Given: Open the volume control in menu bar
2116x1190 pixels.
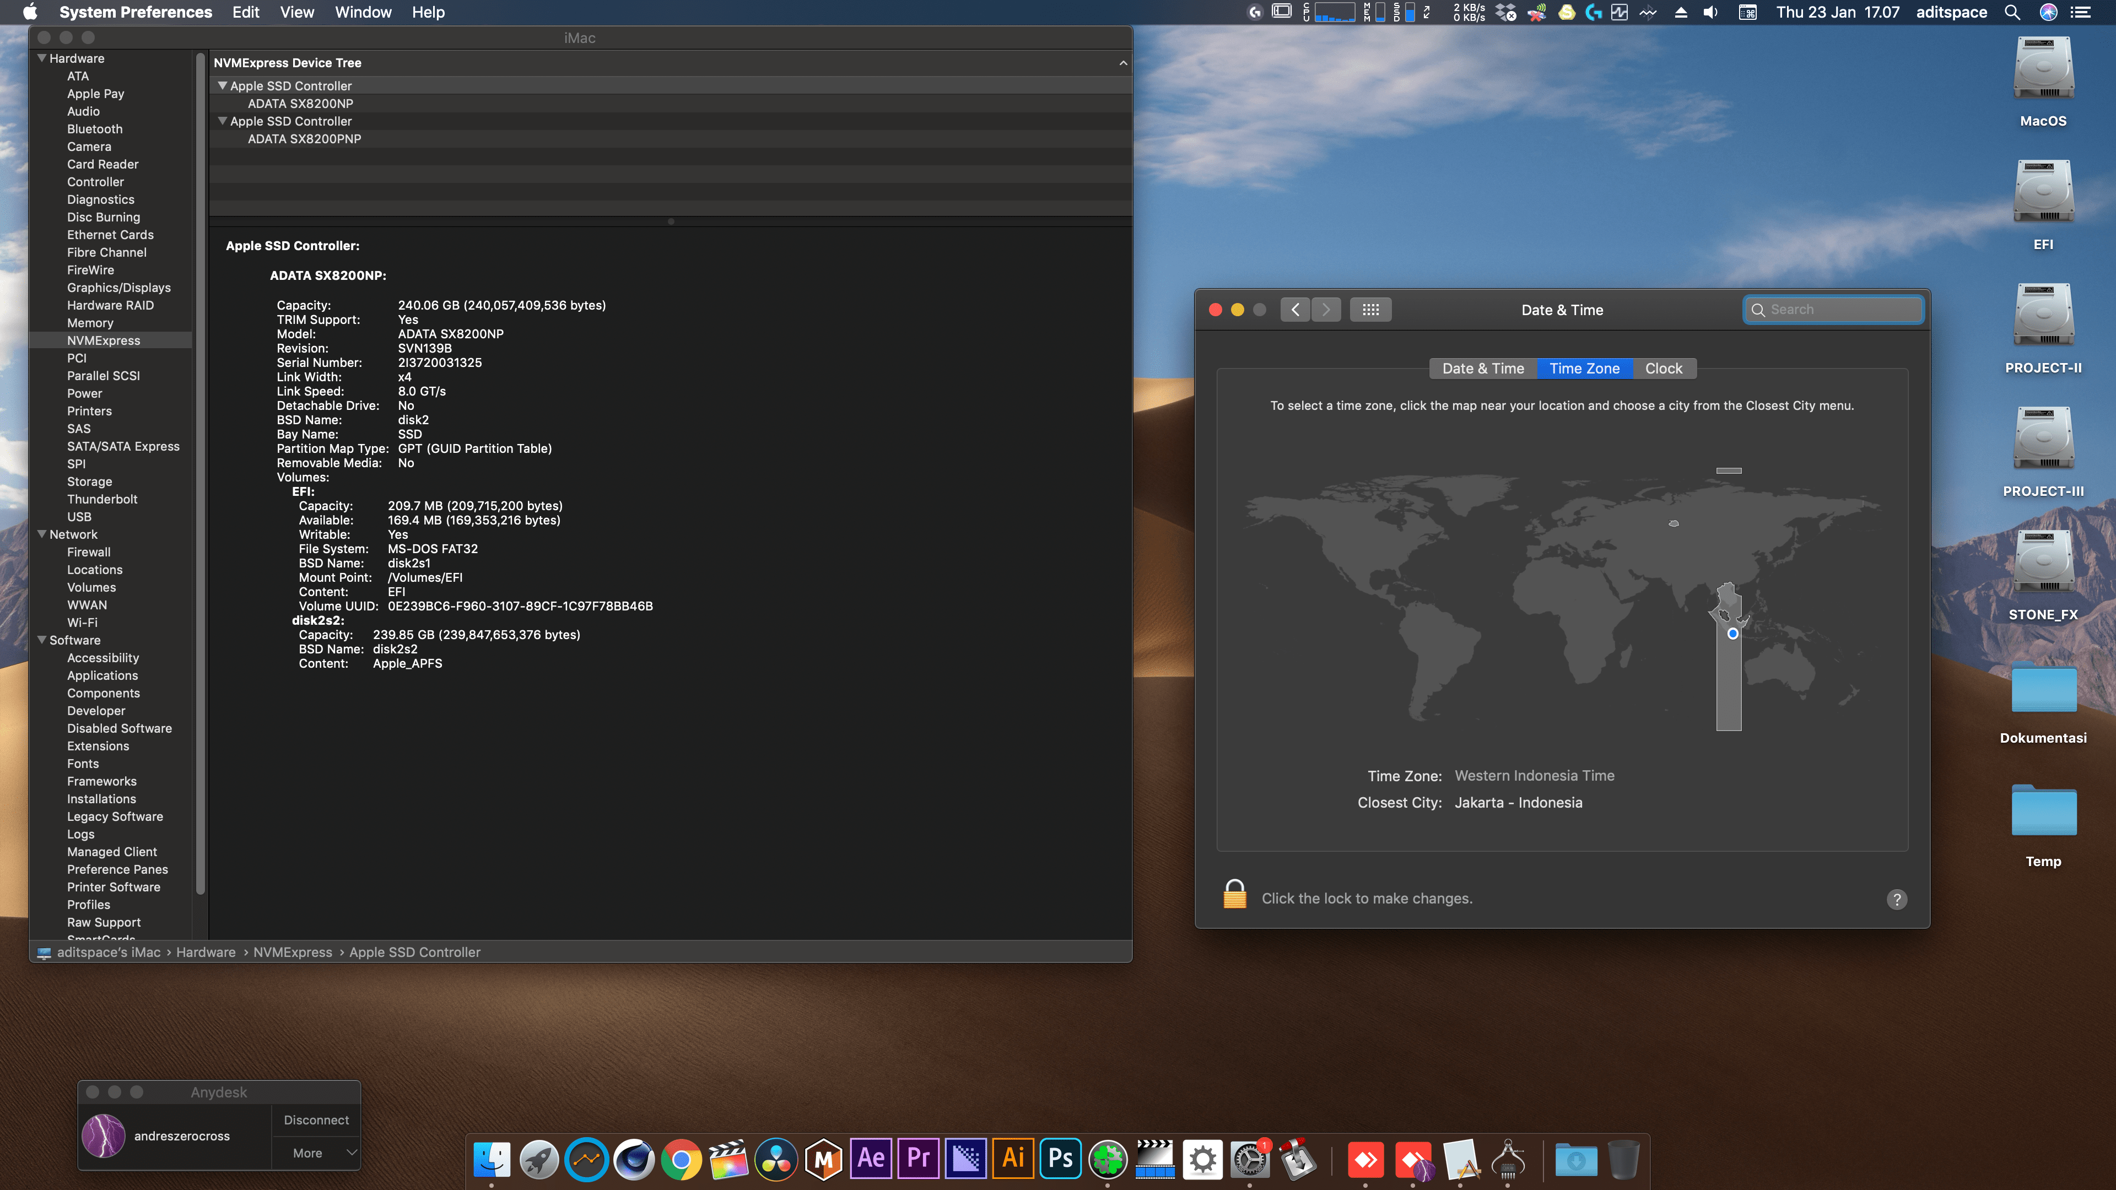Looking at the screenshot, I should [1710, 12].
